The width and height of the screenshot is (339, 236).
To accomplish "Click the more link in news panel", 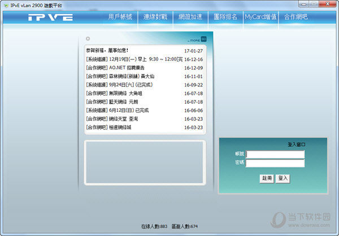I will [x=194, y=40].
